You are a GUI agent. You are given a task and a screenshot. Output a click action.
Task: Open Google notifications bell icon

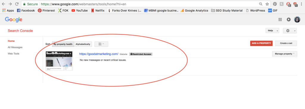coord(289,19)
